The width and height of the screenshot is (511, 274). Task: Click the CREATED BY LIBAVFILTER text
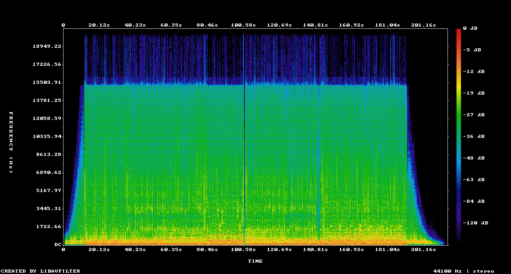[x=41, y=271]
